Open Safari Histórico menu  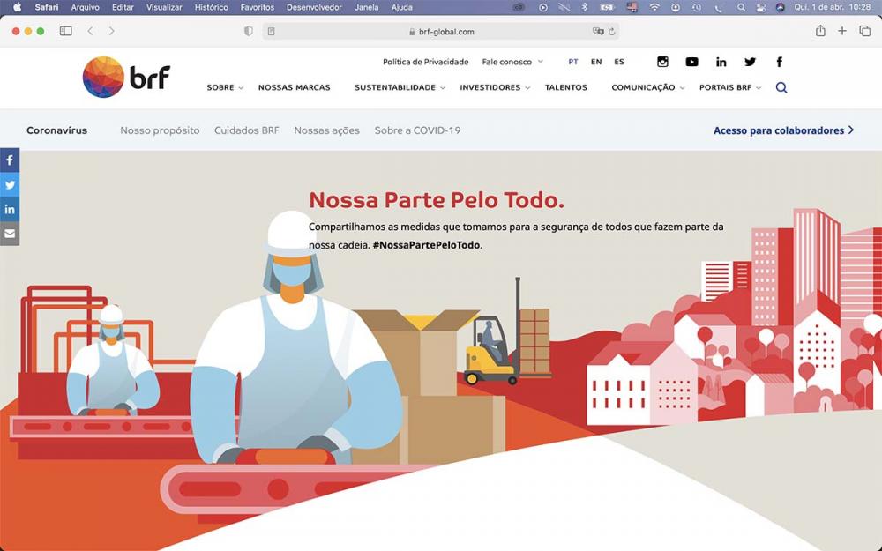[x=211, y=7]
